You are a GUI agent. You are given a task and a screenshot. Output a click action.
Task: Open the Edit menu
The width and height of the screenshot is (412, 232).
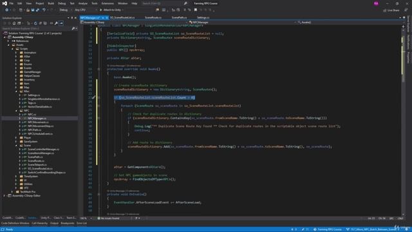20,3
